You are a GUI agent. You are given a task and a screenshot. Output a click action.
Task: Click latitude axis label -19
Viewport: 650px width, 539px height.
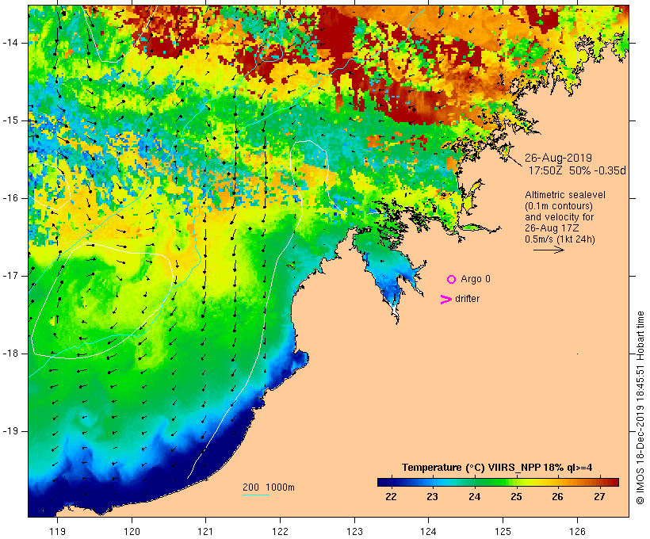(10, 431)
